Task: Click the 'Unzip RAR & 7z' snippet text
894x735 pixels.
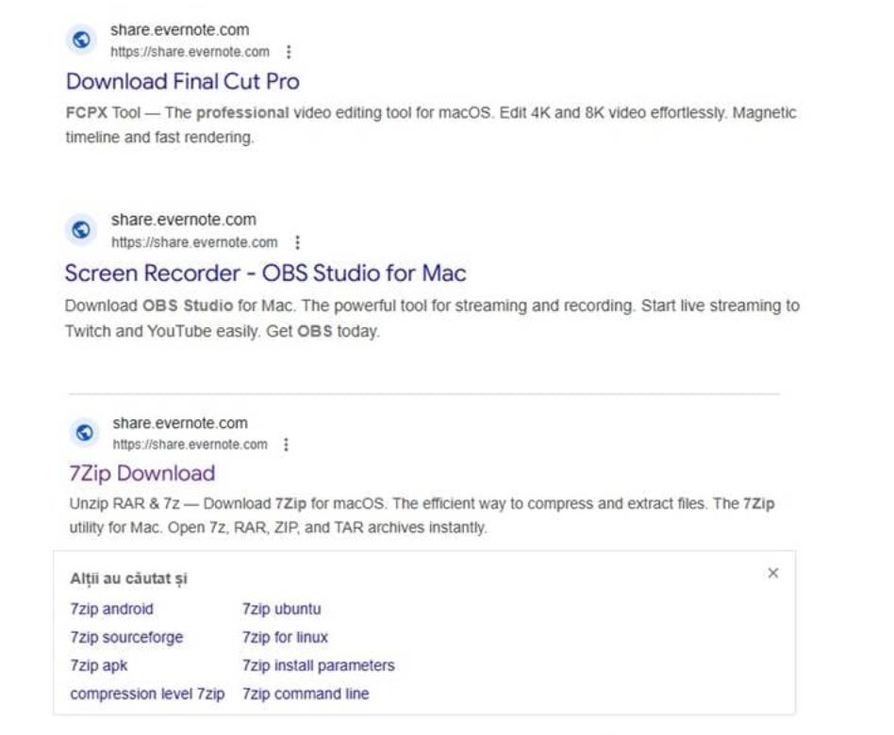Action: pyautogui.click(x=422, y=515)
